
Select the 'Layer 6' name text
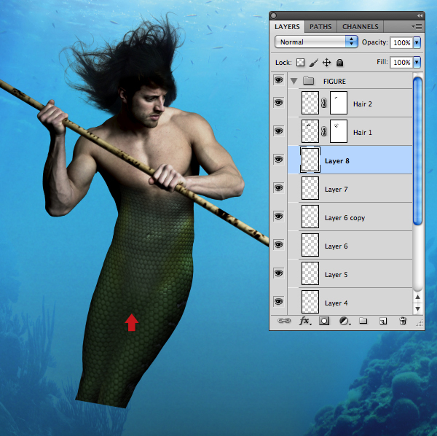(336, 246)
